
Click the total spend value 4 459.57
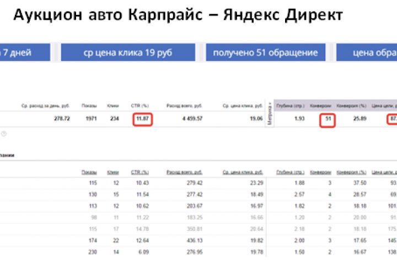tap(192, 118)
